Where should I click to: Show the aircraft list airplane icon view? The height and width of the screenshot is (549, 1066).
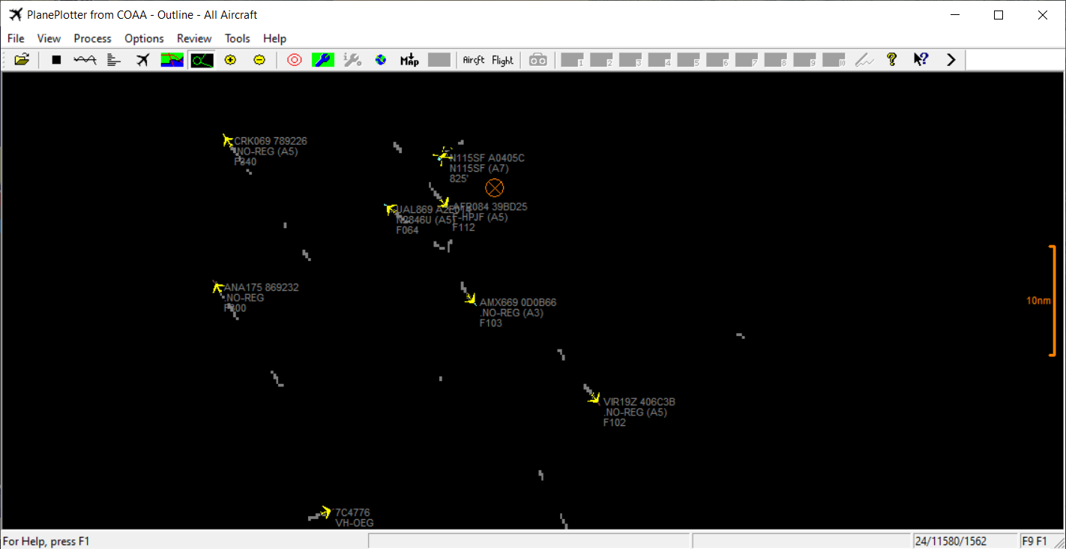(x=143, y=60)
